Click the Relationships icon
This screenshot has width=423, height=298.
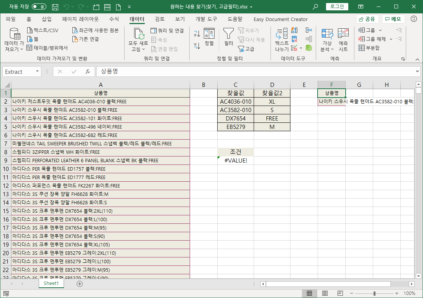click(x=308, y=39)
